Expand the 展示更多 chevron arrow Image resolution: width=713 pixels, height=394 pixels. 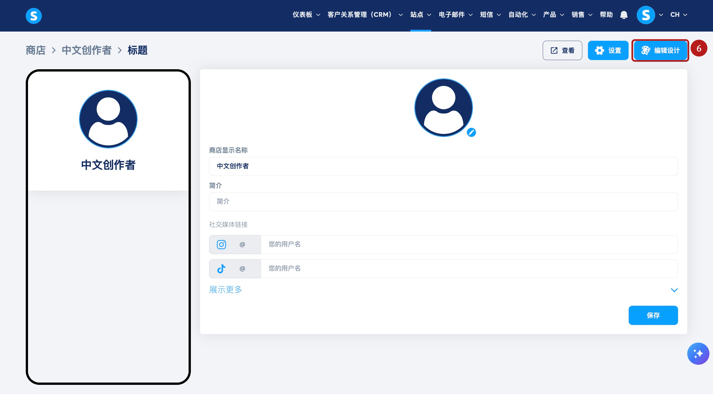coord(674,290)
